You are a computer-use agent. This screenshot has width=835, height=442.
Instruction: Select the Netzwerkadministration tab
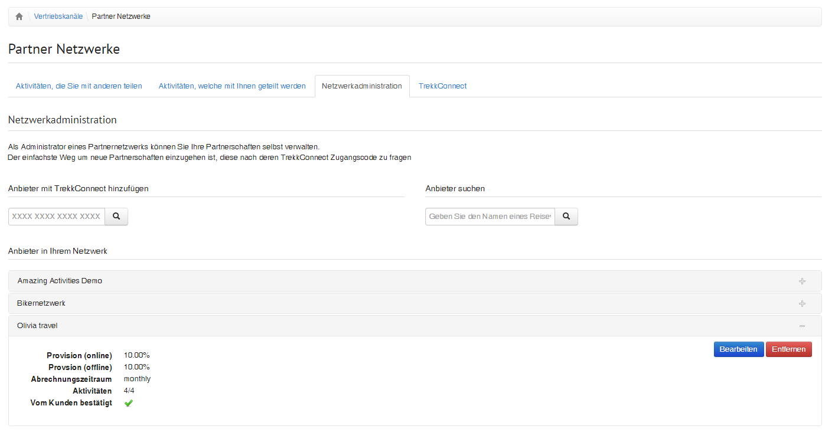point(361,86)
